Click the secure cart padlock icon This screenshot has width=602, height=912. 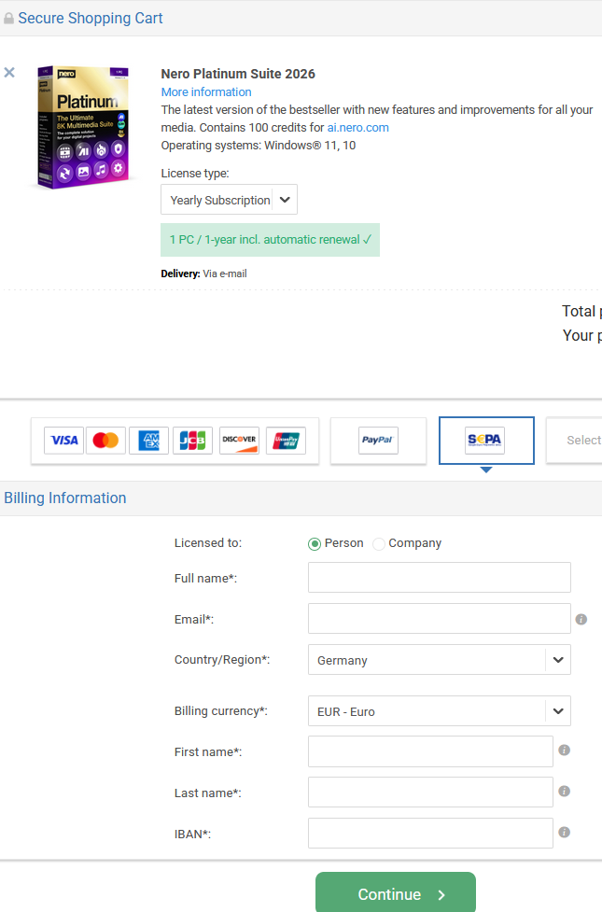8,19
